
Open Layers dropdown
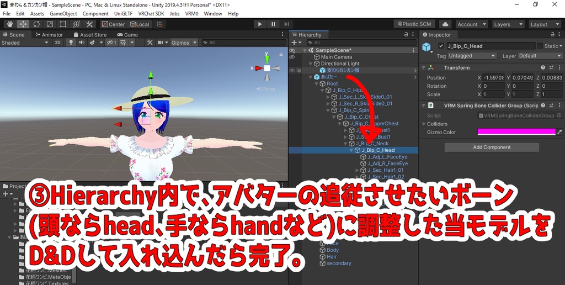coord(508,24)
